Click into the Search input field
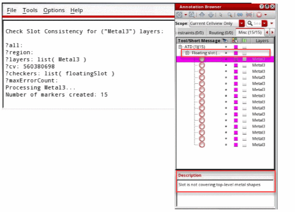This screenshot has height=212, width=295. (x=257, y=23)
